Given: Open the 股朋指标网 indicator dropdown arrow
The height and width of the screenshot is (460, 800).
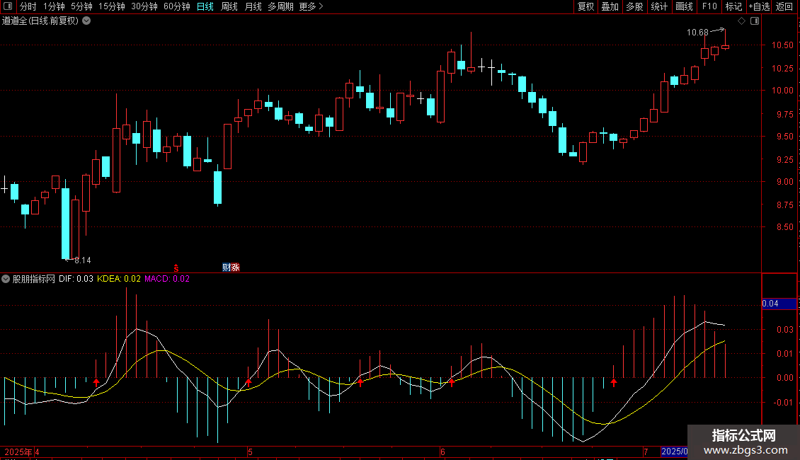Looking at the screenshot, I should [x=6, y=279].
